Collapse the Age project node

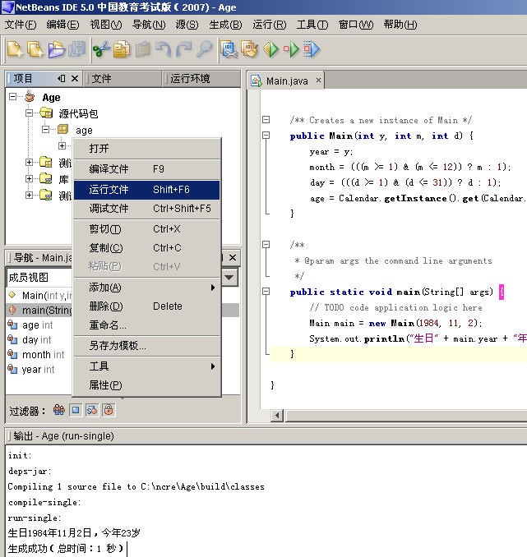point(13,97)
